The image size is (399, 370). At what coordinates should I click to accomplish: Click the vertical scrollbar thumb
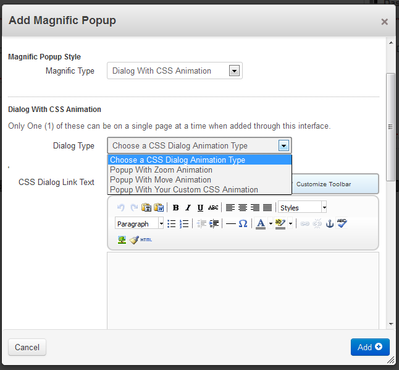(390, 127)
